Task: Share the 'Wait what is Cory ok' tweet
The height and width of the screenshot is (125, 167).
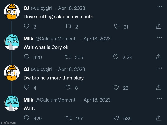Action: coord(158,57)
